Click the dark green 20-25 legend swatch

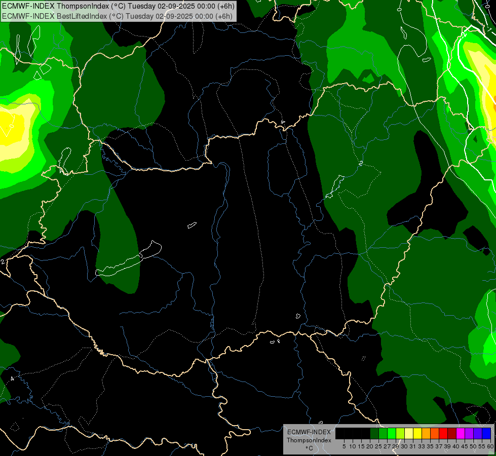click(374, 433)
